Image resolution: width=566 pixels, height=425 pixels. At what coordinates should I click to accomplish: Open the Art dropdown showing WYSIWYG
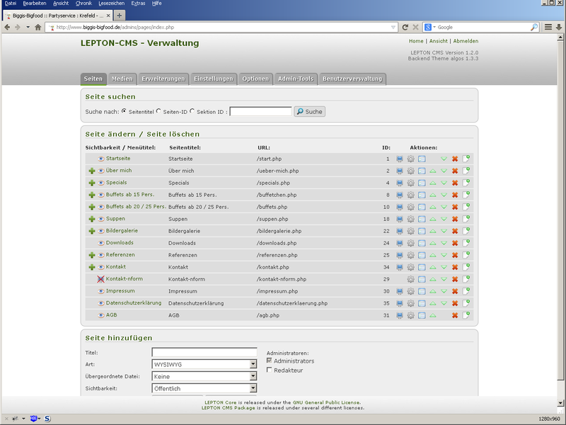[204, 364]
